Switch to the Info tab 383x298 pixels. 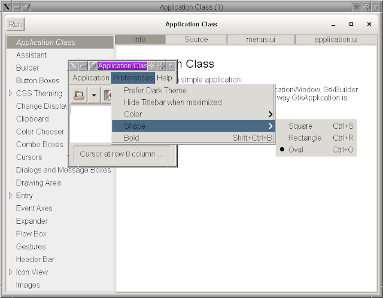coord(140,39)
